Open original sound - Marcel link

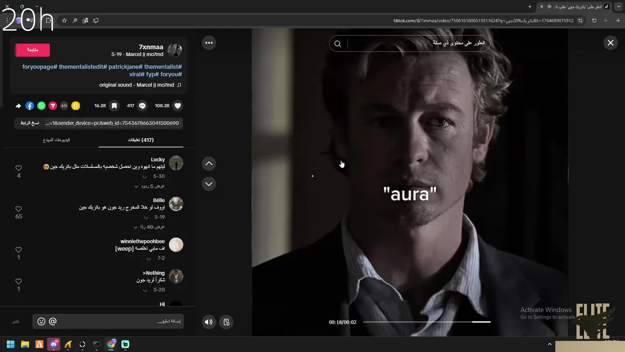140,85
